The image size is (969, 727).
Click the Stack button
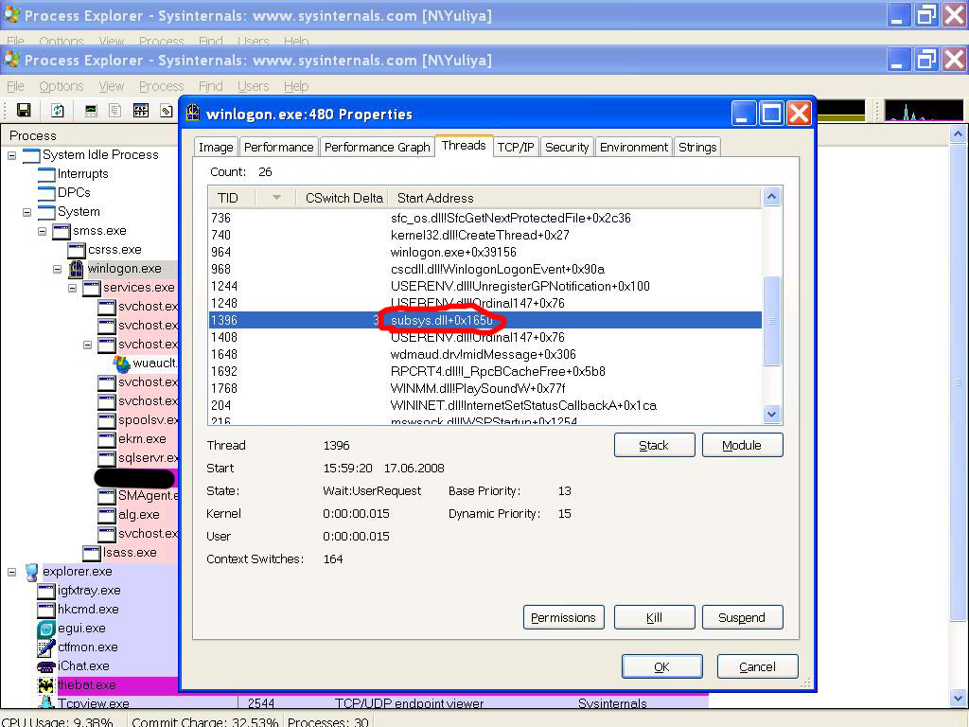coord(655,445)
